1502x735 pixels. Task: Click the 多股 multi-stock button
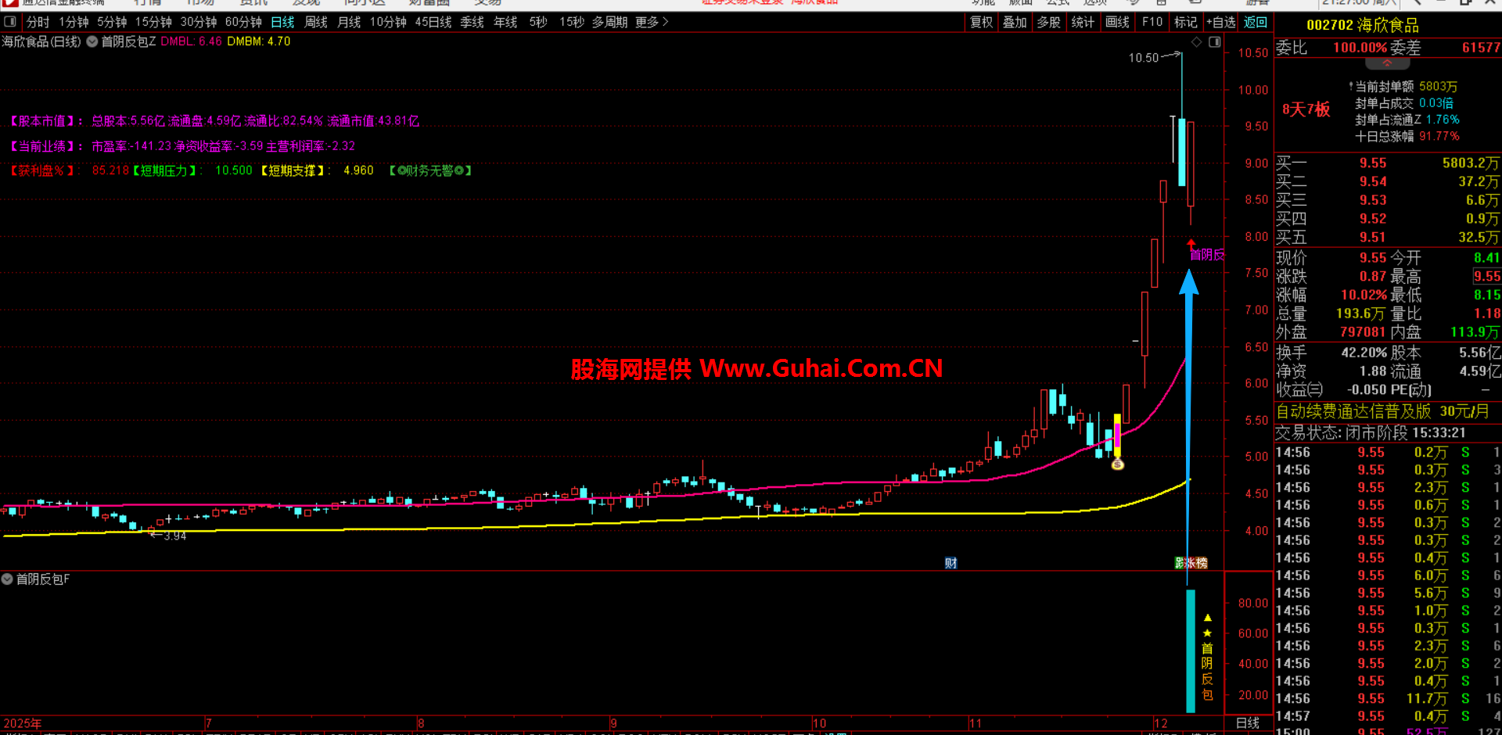[x=1048, y=22]
